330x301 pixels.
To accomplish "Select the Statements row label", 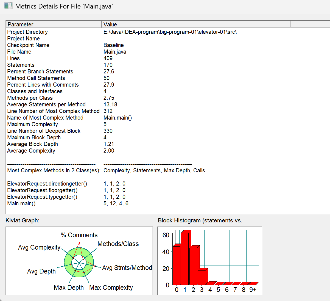I will 21,65.
